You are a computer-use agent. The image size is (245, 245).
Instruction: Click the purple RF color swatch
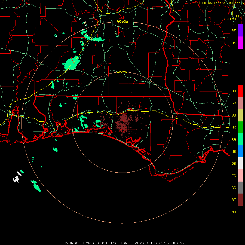point(240,30)
